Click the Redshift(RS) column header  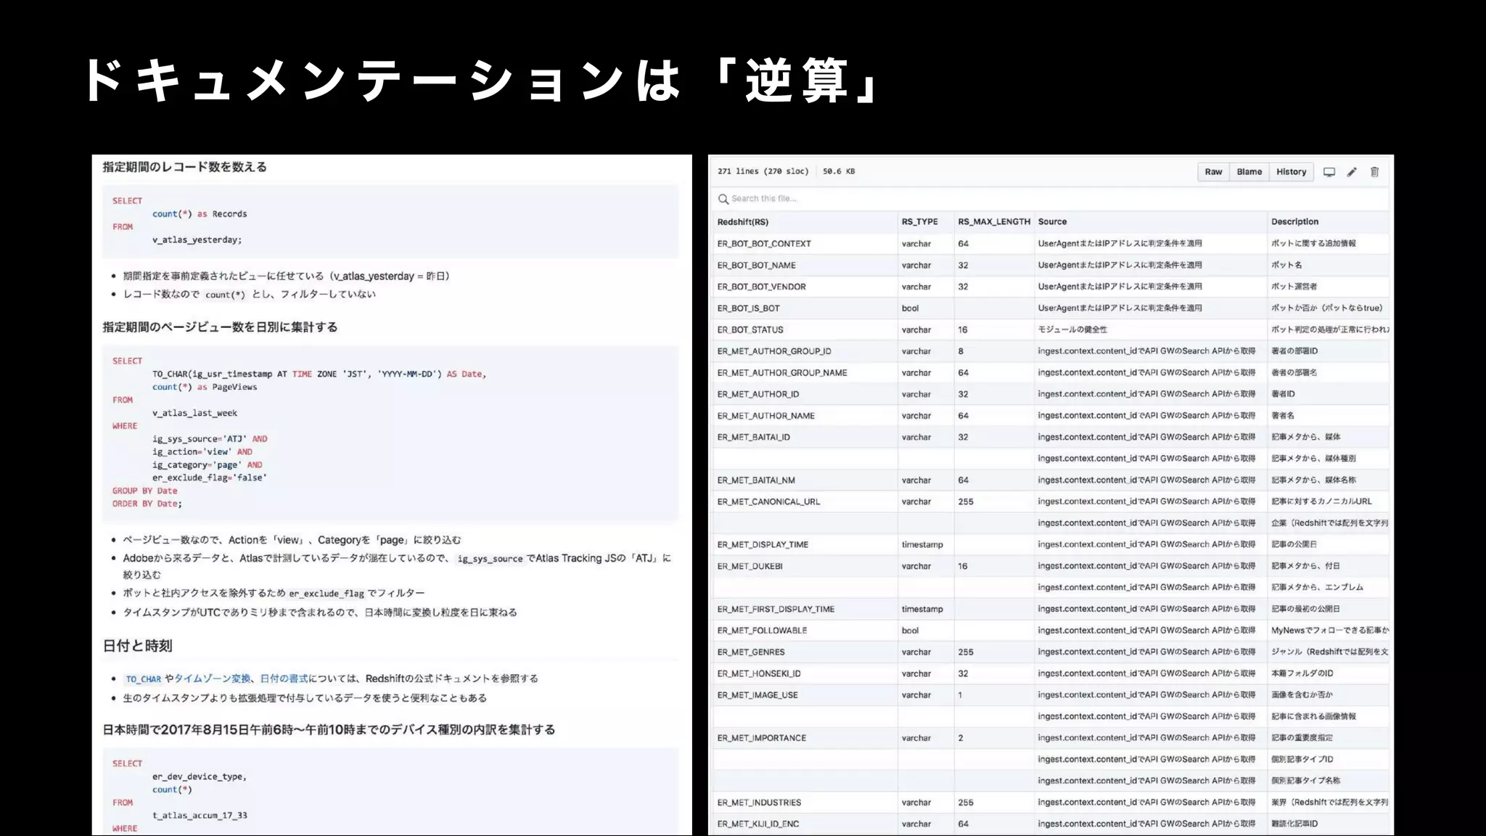(742, 222)
